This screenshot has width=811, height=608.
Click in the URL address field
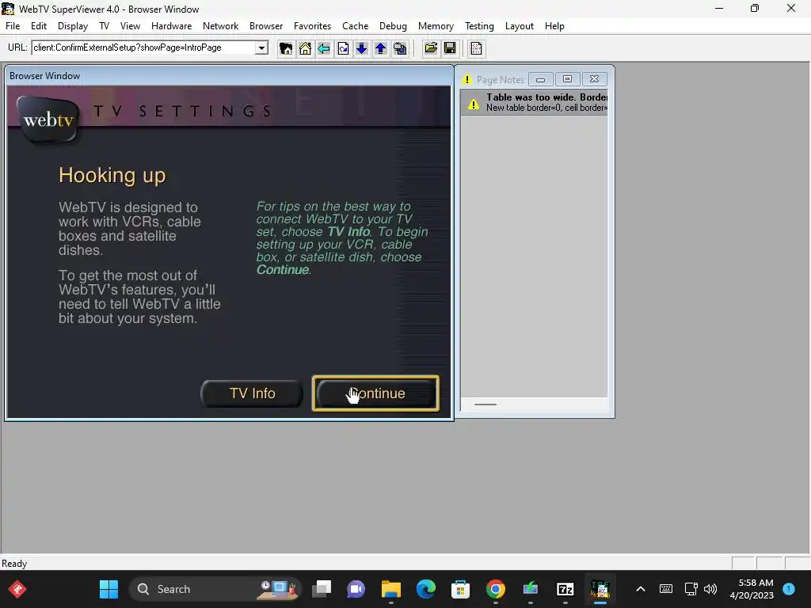[144, 48]
